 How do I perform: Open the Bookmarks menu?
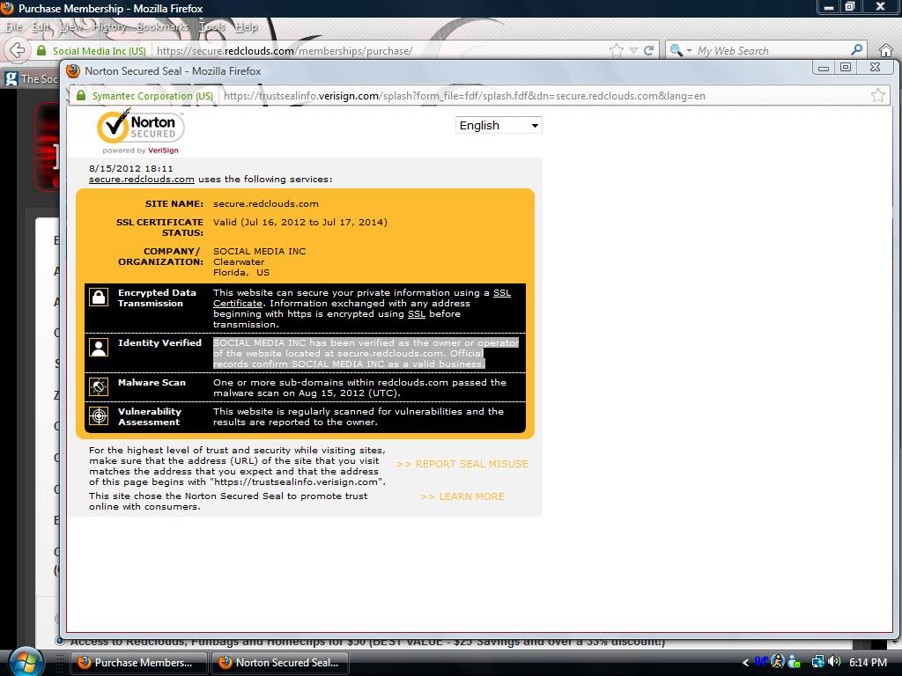tap(162, 26)
